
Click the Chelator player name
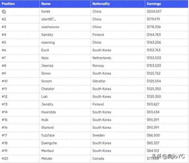48,89
